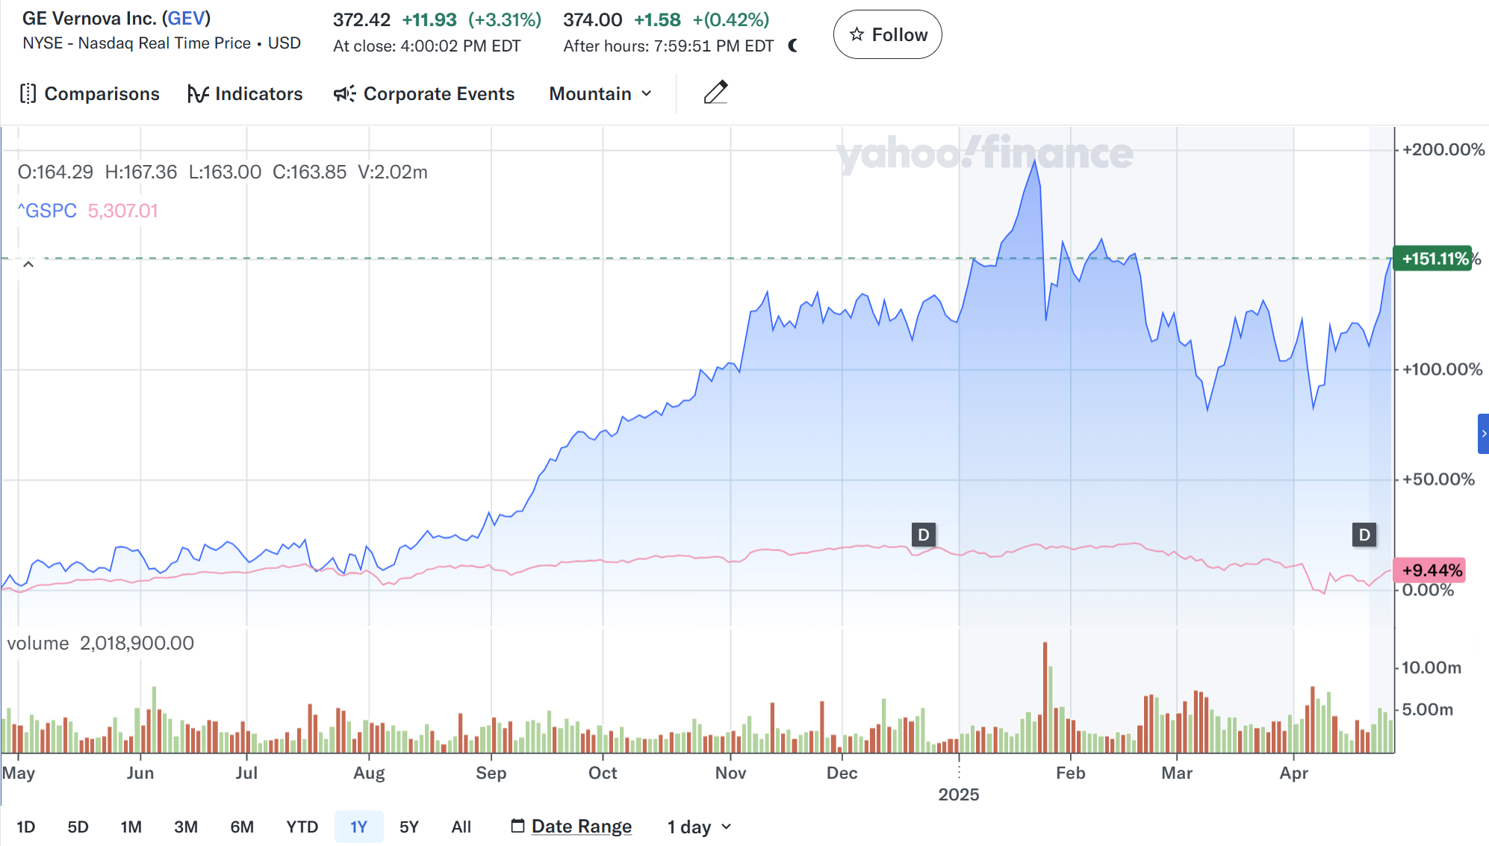Click the +151.11% price label tag
The width and height of the screenshot is (1489, 846).
click(x=1432, y=259)
